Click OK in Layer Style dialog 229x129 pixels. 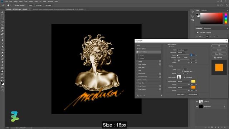[219, 46]
